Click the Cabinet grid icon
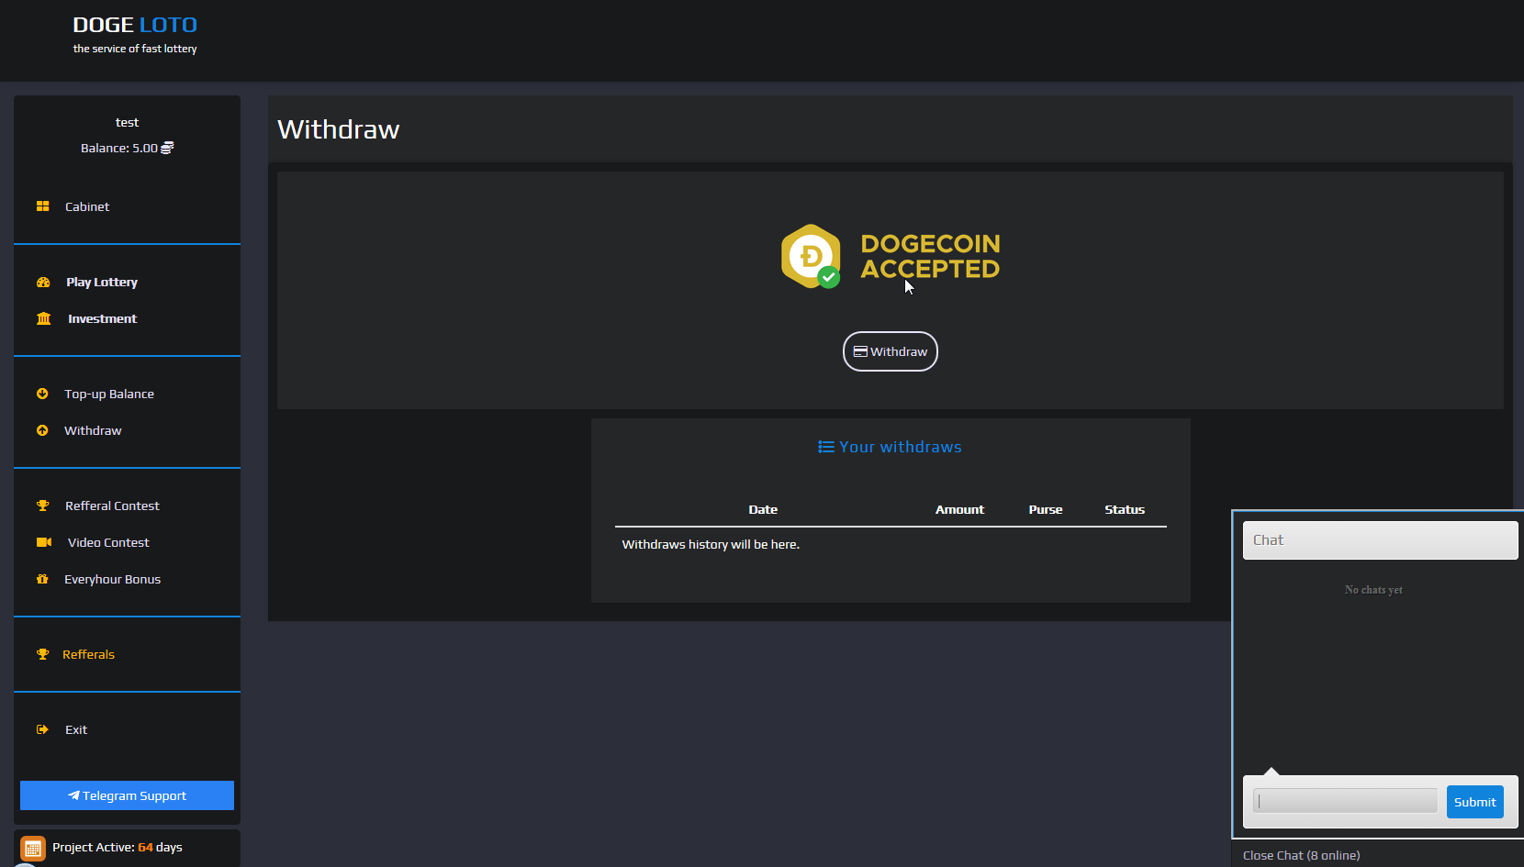 coord(42,206)
